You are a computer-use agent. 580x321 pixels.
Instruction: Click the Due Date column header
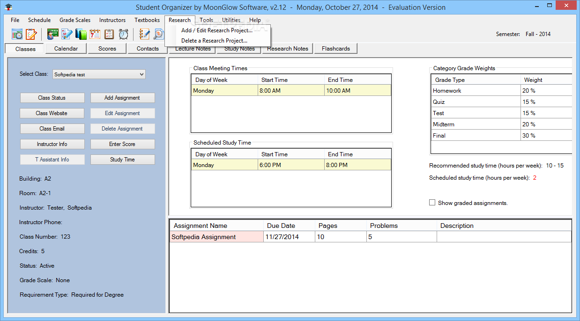(289, 226)
